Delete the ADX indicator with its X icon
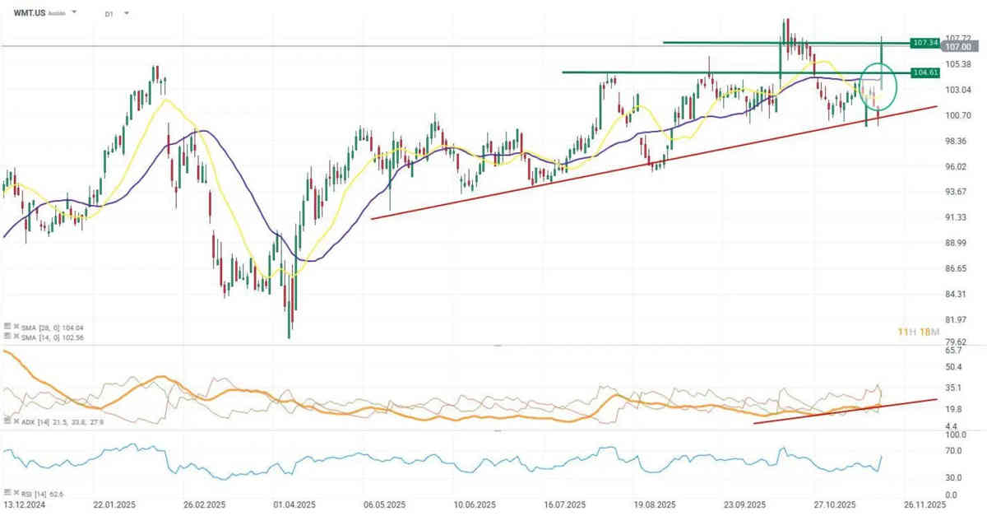 click(15, 420)
